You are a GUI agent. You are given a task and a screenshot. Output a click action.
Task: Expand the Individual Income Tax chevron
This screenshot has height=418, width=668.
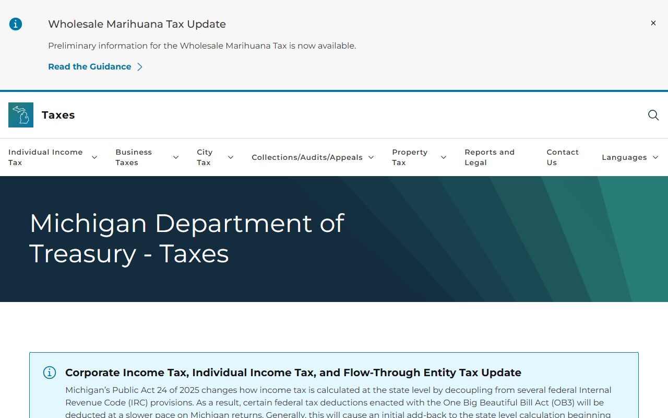[x=94, y=157]
